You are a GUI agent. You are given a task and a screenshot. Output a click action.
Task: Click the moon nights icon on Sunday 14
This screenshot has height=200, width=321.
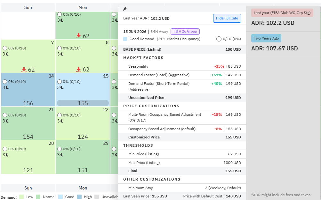tap(7, 87)
